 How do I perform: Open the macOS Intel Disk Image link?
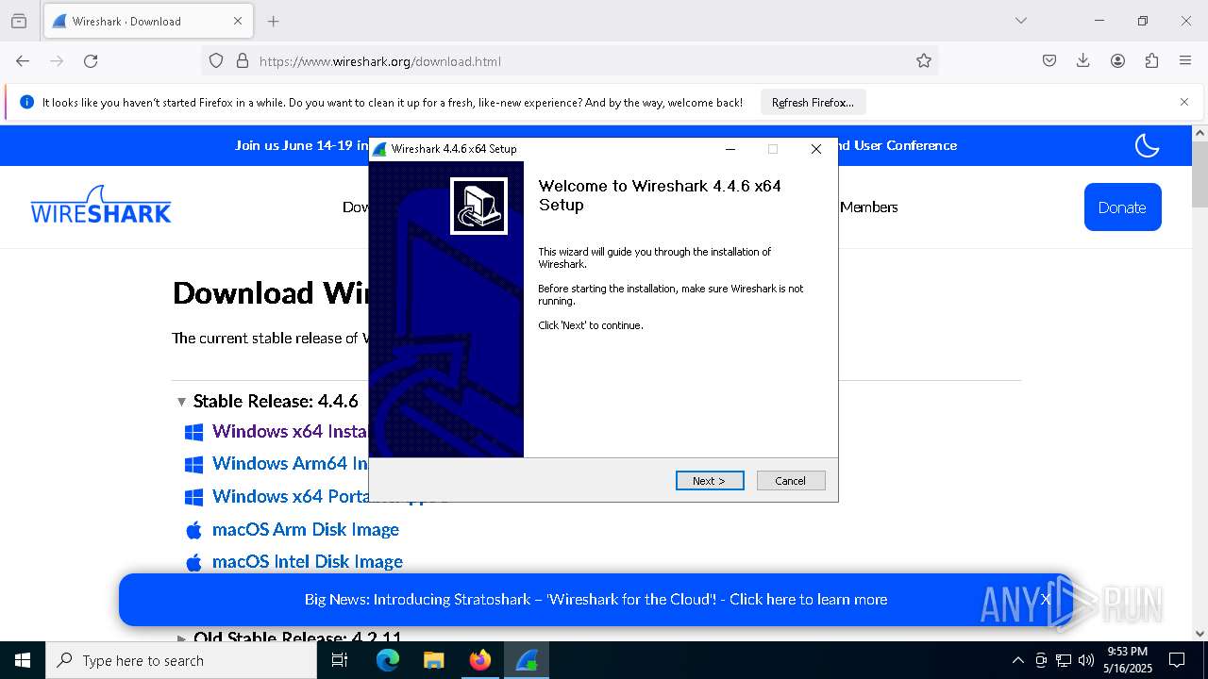308,561
